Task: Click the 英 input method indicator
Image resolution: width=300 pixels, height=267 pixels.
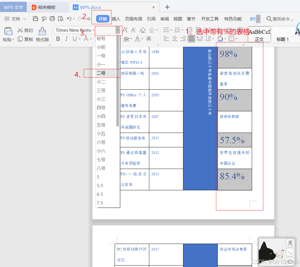Action: [x=290, y=243]
